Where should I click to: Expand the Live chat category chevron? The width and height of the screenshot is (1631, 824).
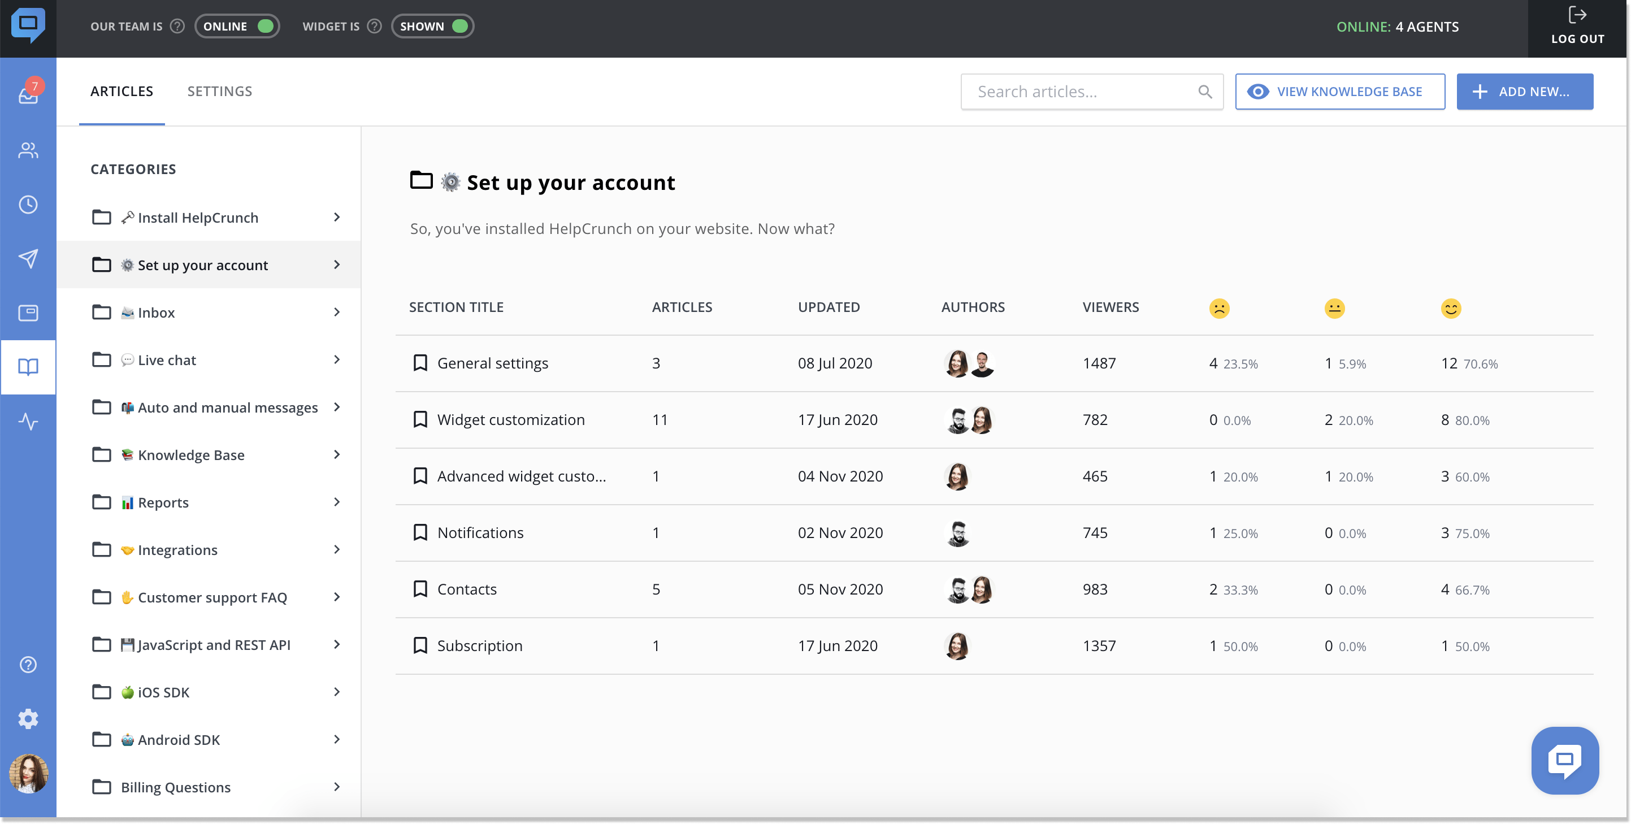click(x=337, y=360)
